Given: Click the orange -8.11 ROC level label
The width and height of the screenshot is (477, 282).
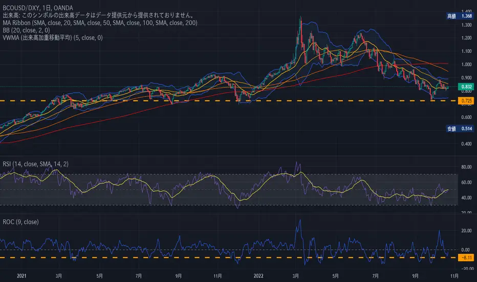Looking at the screenshot, I should tap(466, 257).
